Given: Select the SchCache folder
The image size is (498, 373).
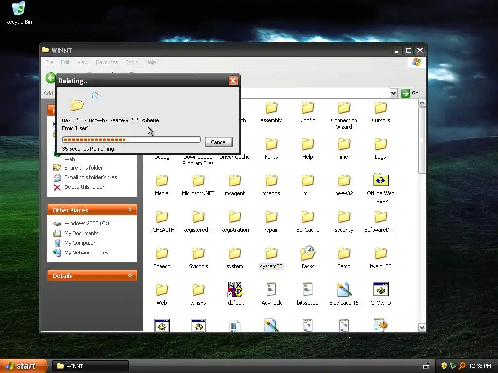Looking at the screenshot, I should tap(307, 222).
